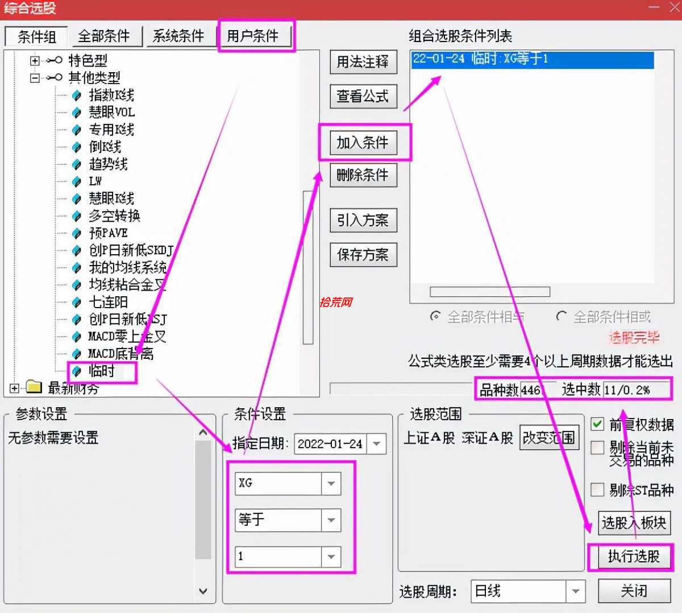Click the 选股入板块 button
Image resolution: width=682 pixels, height=613 pixels.
pos(634,523)
